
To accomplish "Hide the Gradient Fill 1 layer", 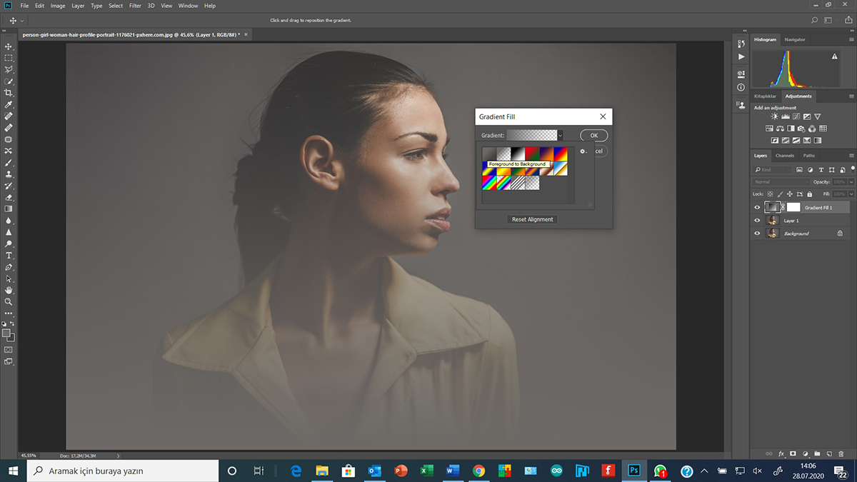I will (757, 208).
